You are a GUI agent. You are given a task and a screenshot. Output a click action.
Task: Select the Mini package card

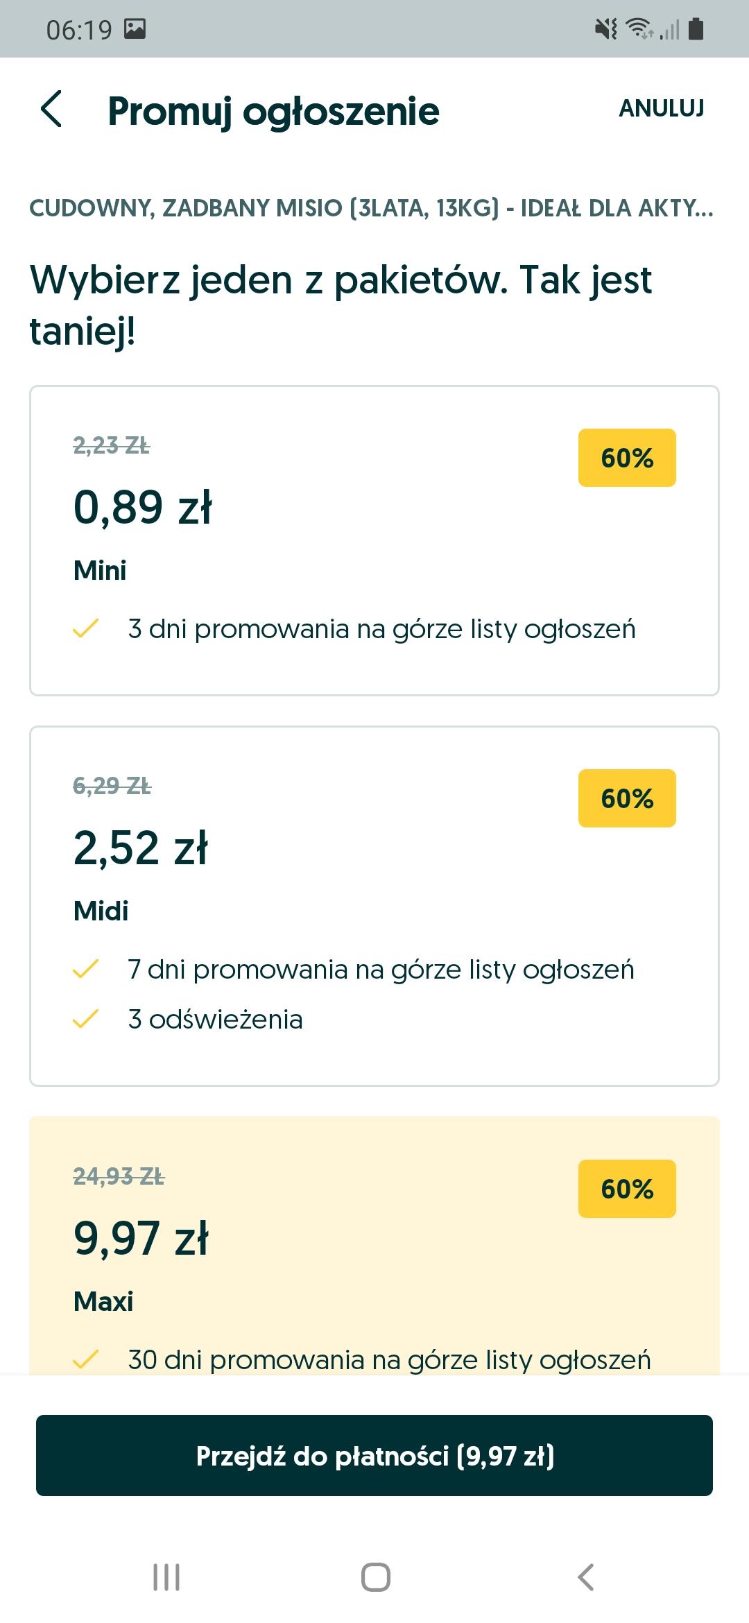[x=374, y=540]
